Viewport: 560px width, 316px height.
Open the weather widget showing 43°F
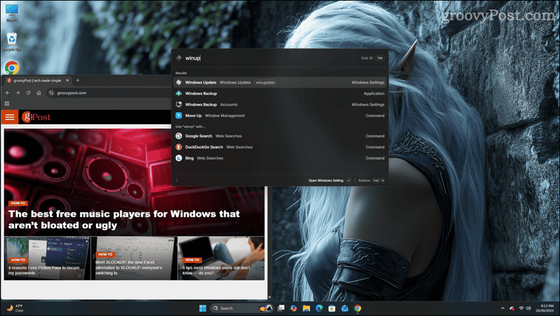pos(15,308)
